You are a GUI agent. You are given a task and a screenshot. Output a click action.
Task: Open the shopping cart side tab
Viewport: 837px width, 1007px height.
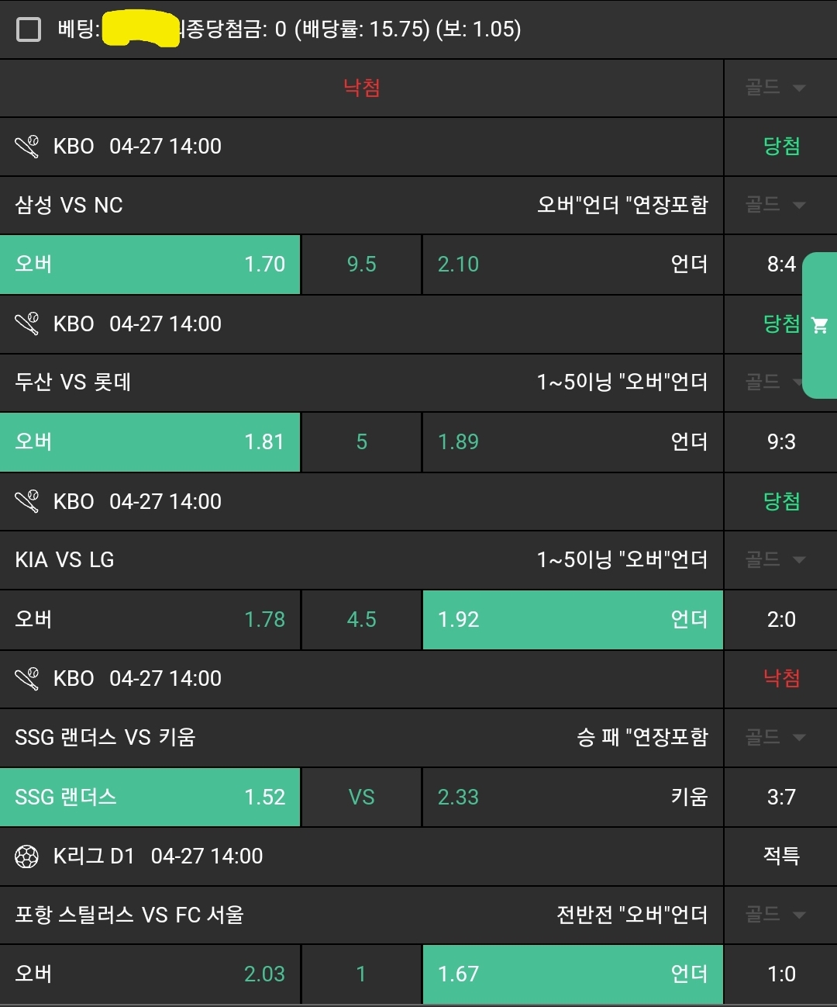[x=820, y=325]
